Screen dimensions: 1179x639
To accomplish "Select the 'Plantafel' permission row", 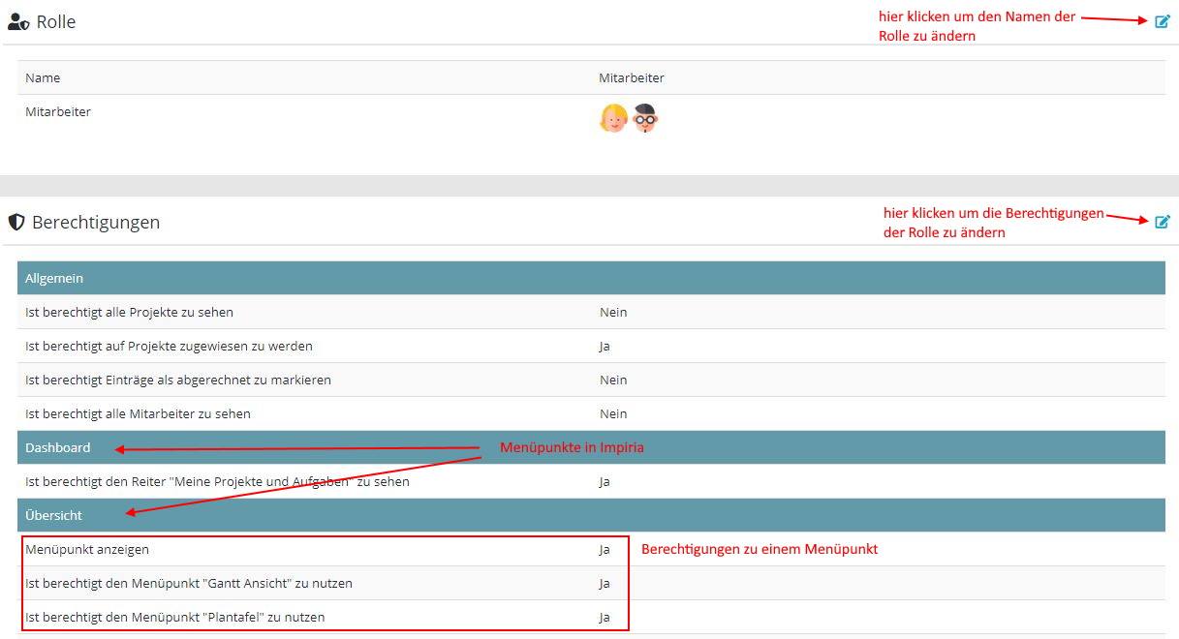I will point(175,617).
